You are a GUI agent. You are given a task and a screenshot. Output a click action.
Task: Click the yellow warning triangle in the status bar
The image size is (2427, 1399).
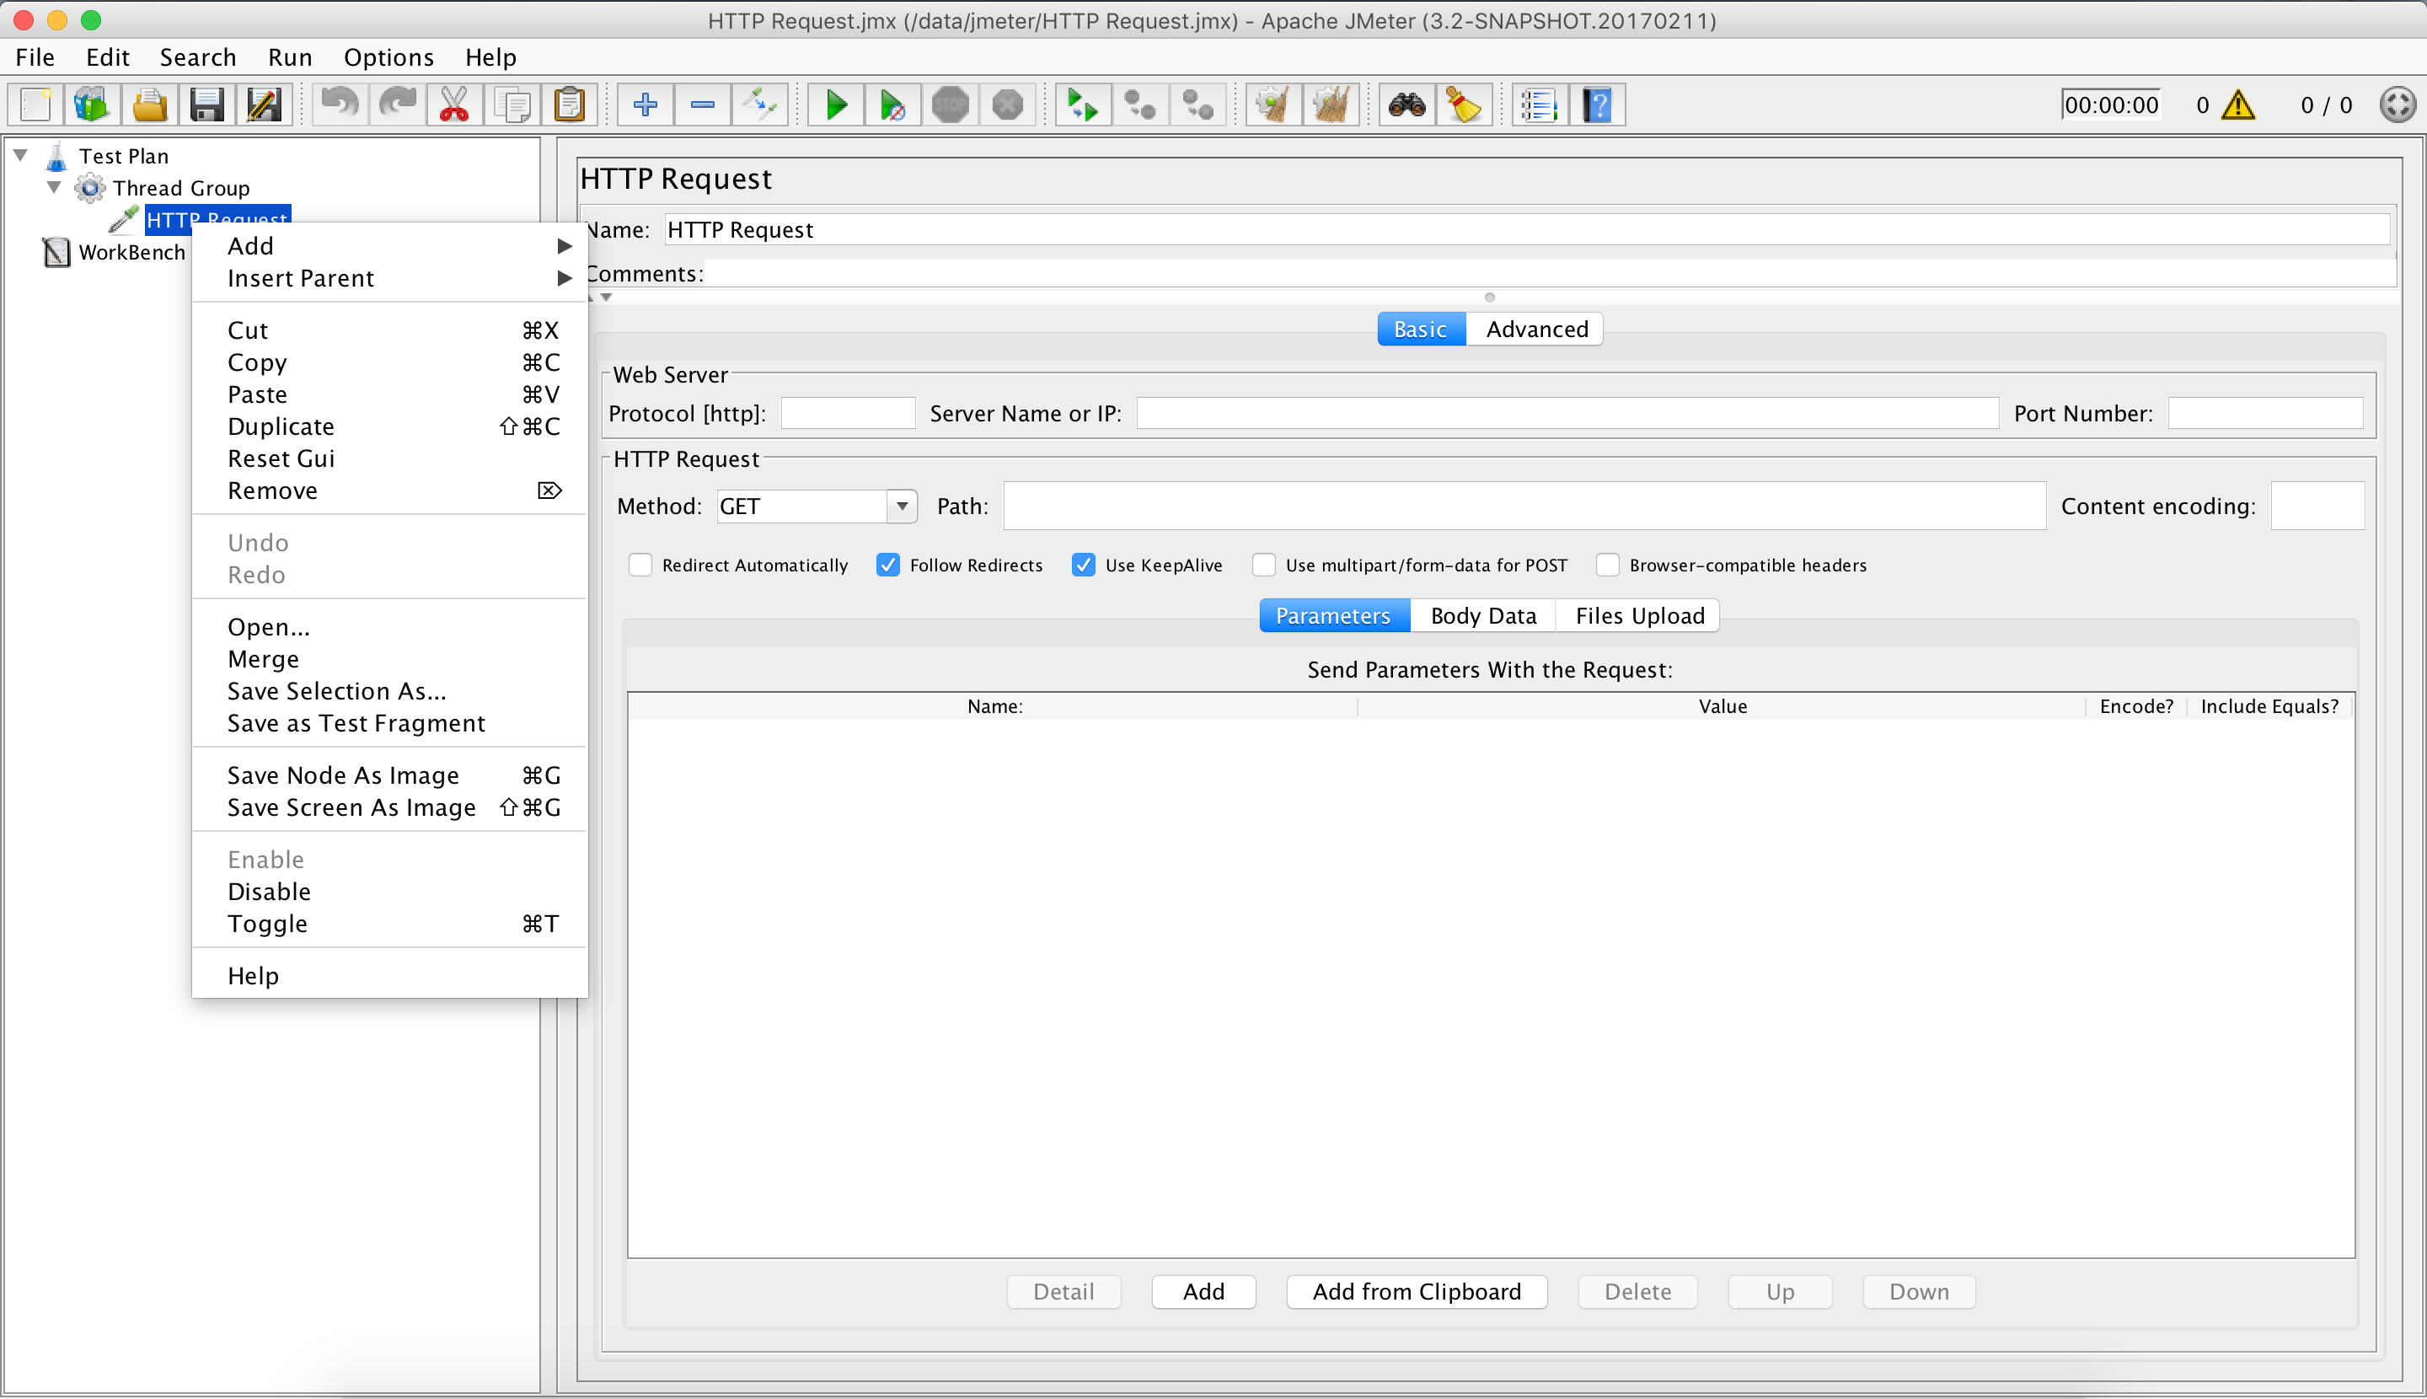(x=2237, y=104)
